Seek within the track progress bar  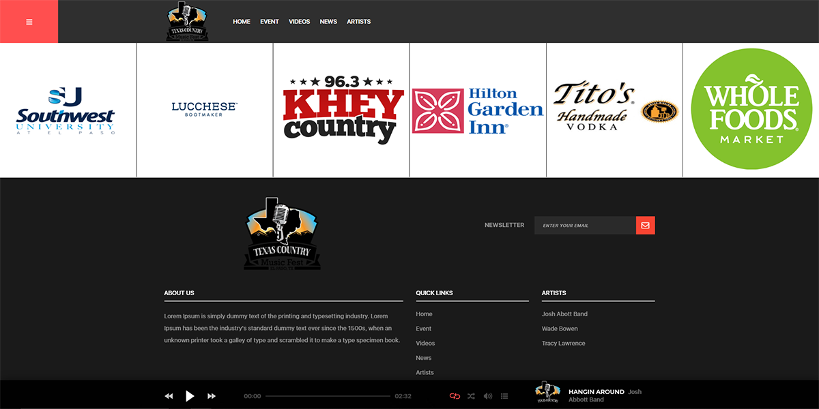tap(328, 396)
